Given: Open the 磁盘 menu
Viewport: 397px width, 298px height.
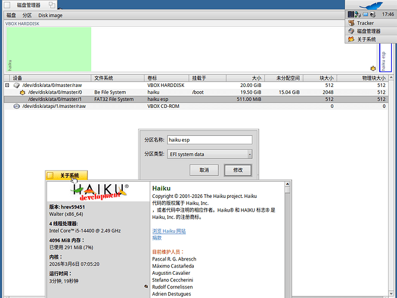Looking at the screenshot, I should pyautogui.click(x=11, y=15).
